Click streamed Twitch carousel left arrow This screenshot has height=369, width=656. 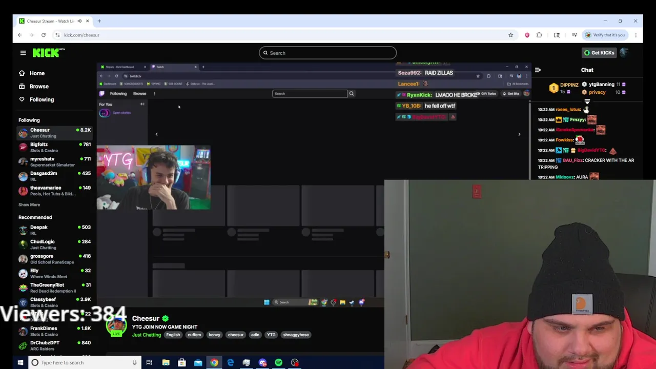coord(156,134)
